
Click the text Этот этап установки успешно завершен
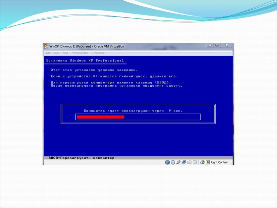pyautogui.click(x=94, y=70)
